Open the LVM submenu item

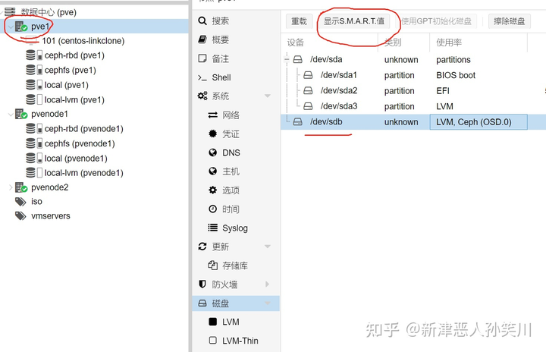pos(236,322)
